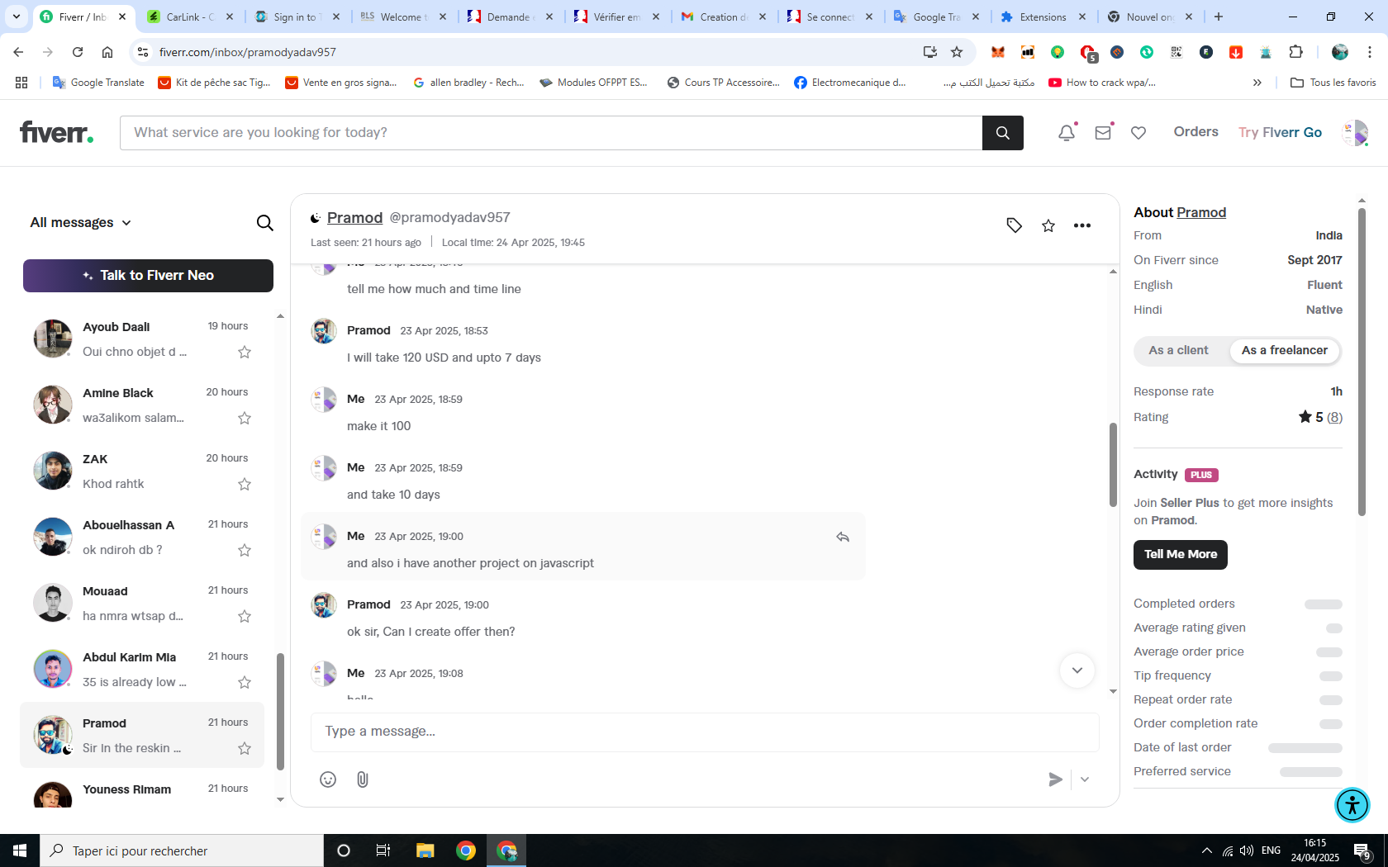Star the Ayoub Daali conversation
Image resolution: width=1388 pixels, height=867 pixels.
pyautogui.click(x=245, y=352)
